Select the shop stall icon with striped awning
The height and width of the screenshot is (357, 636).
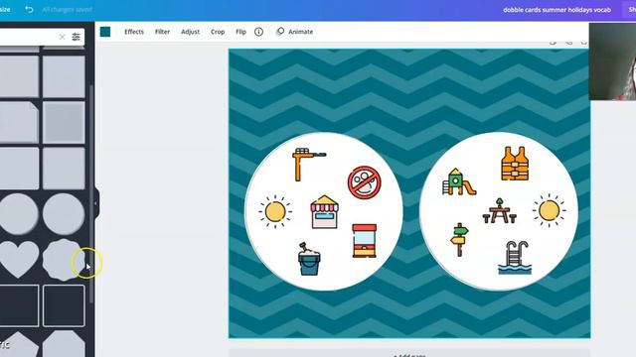[x=325, y=212]
